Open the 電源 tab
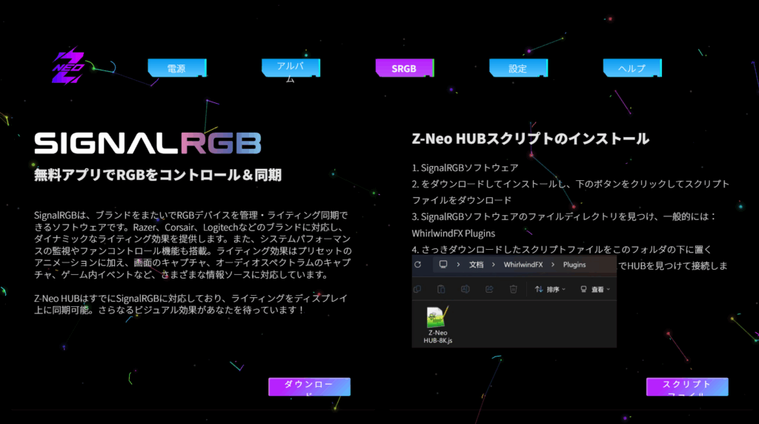This screenshot has height=424, width=759. pyautogui.click(x=177, y=68)
